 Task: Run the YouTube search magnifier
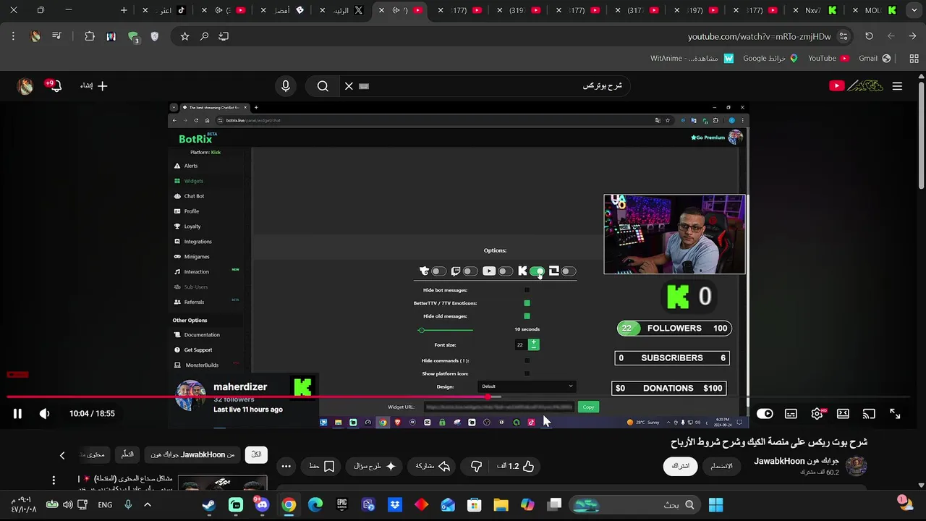[x=323, y=86]
